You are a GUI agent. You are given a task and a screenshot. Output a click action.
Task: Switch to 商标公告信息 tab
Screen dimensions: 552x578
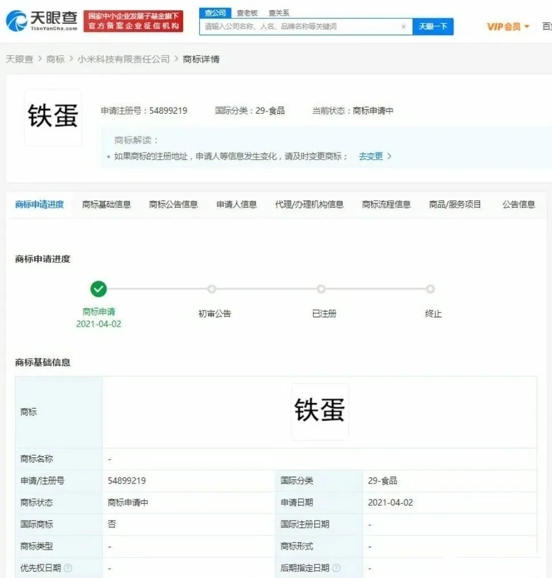coord(174,205)
